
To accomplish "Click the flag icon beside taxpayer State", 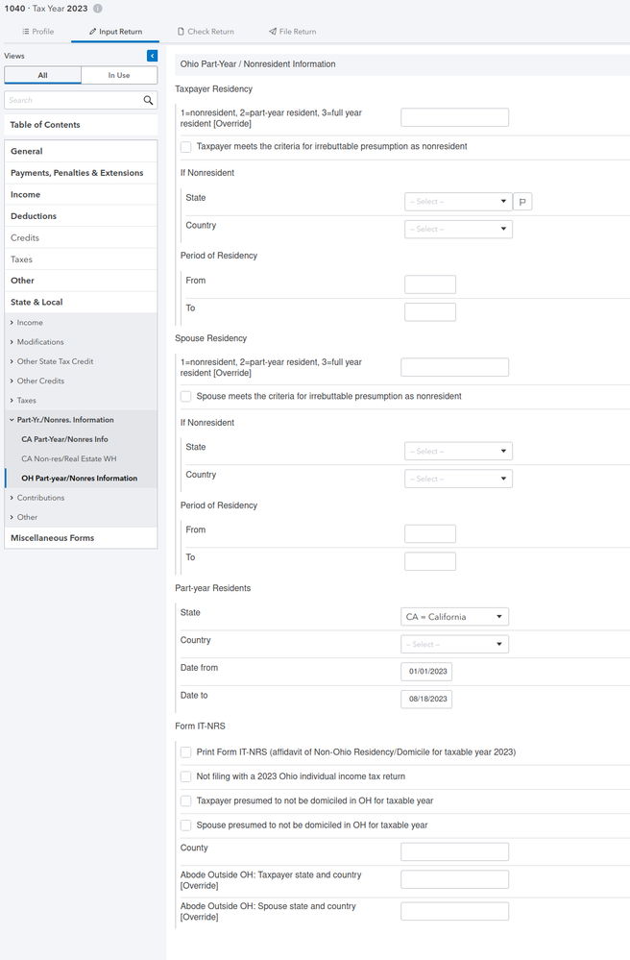I will click(x=522, y=202).
